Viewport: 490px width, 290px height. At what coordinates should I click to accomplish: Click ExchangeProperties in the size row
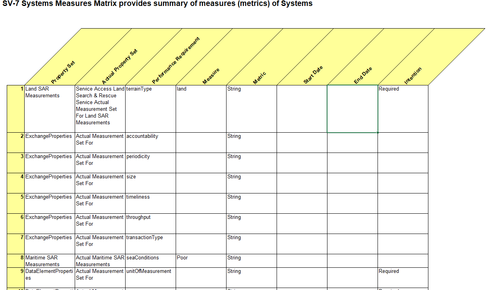[x=50, y=183]
